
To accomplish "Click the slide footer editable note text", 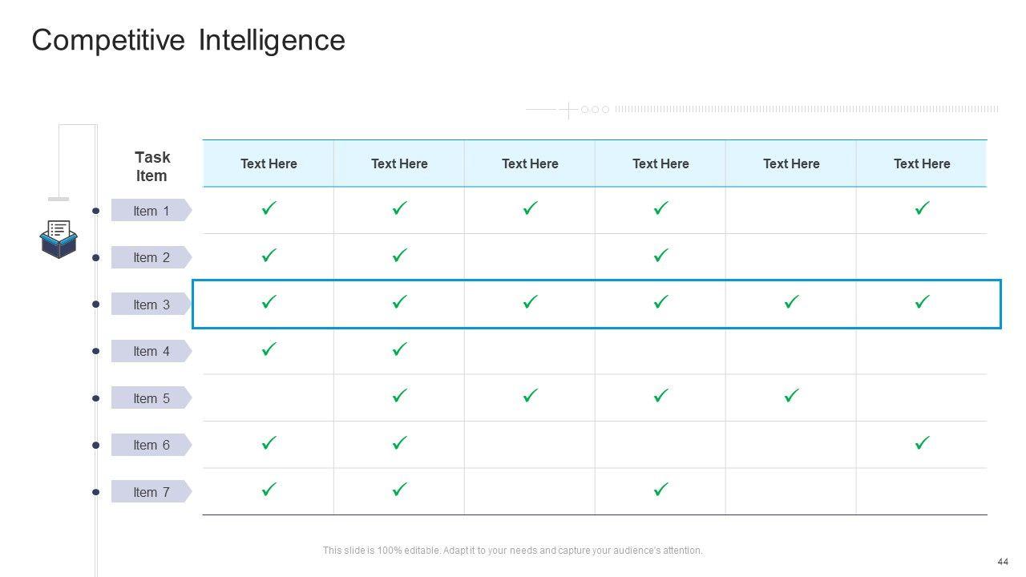I will click(512, 551).
